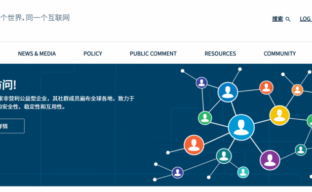The height and width of the screenshot is (192, 312).
Task: Open the POLICY menu
Action: (x=93, y=54)
